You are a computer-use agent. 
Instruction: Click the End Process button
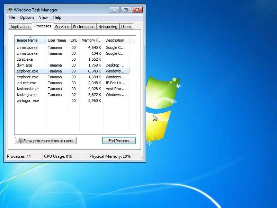(119, 141)
